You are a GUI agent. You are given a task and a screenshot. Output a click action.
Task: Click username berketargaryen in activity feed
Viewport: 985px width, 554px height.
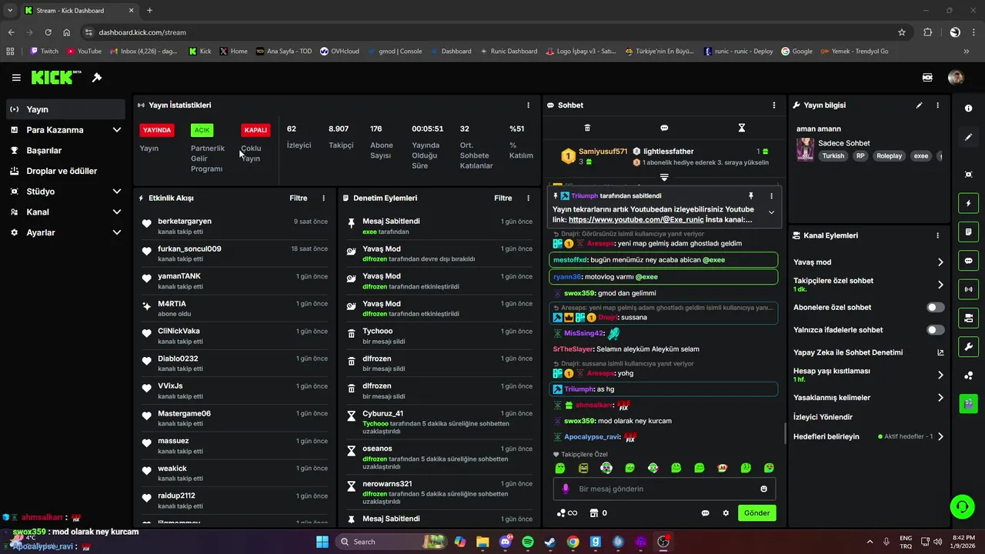point(185,222)
